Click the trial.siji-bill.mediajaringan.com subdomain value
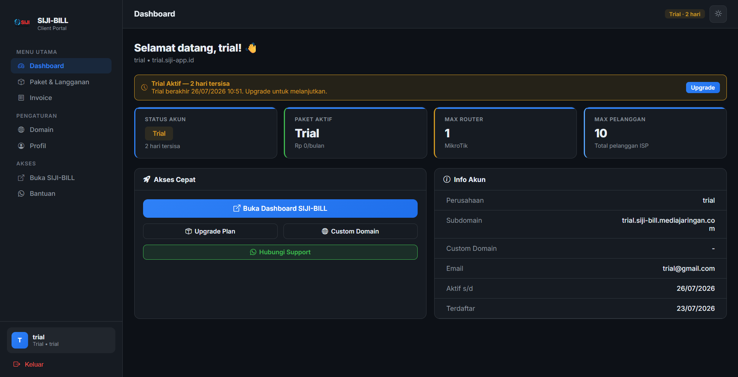Viewport: 738px width, 377px height. click(x=668, y=224)
